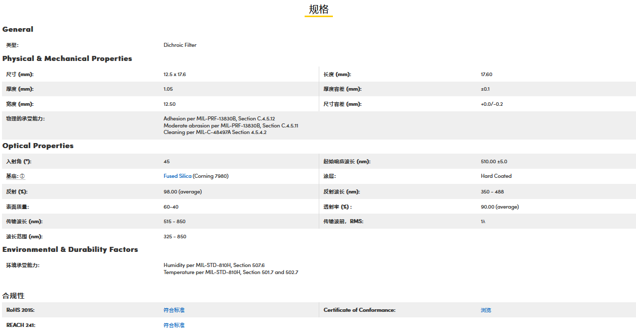Click the Certificate of Conformance label
636x335 pixels.
(359, 310)
